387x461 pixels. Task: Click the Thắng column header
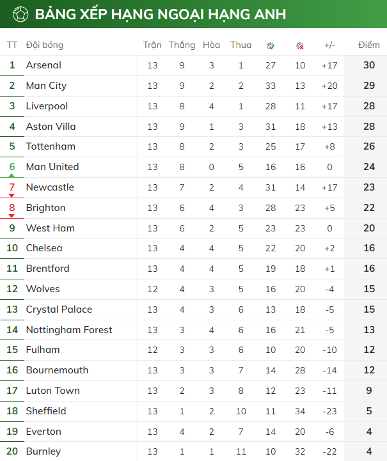click(x=182, y=45)
